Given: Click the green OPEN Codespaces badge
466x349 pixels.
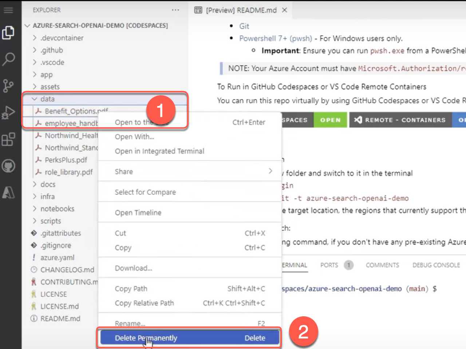Looking at the screenshot, I should point(330,120).
